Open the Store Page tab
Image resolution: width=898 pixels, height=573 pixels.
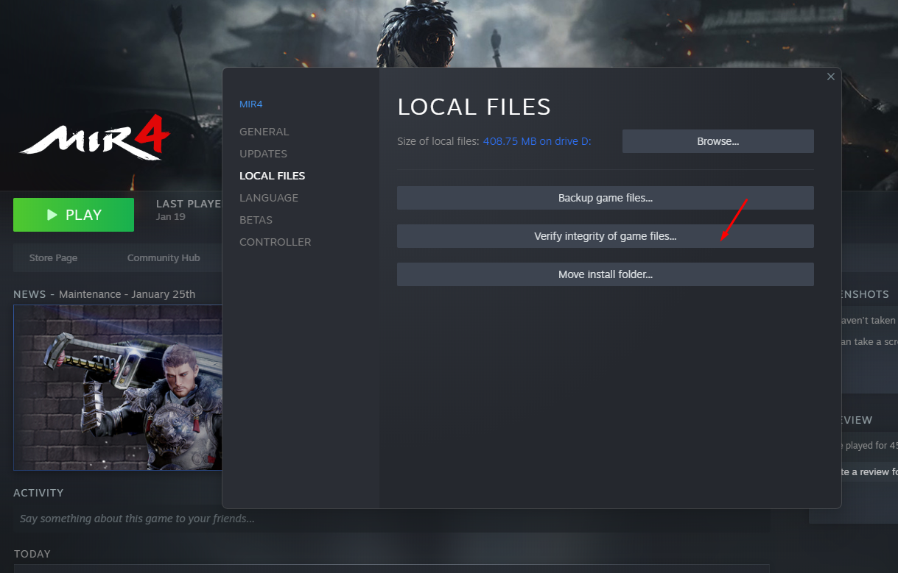(53, 257)
